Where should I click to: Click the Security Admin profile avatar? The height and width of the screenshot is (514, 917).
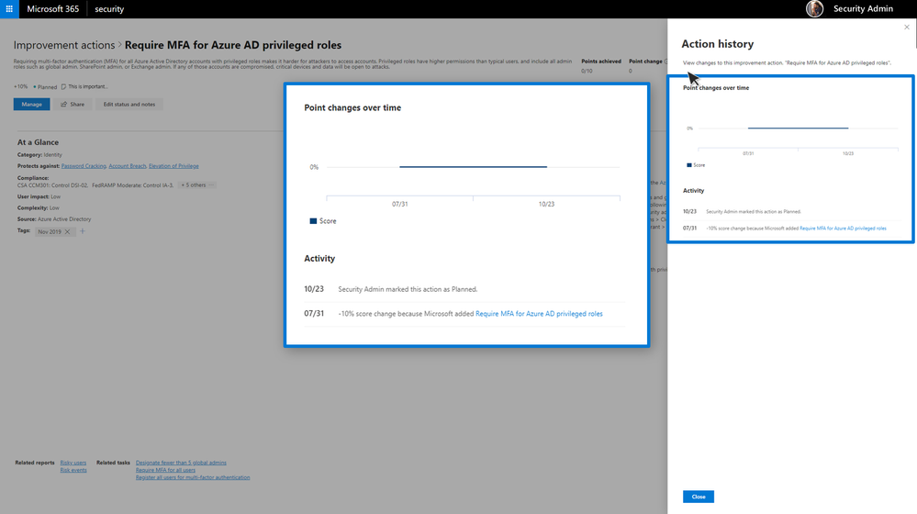pyautogui.click(x=814, y=9)
